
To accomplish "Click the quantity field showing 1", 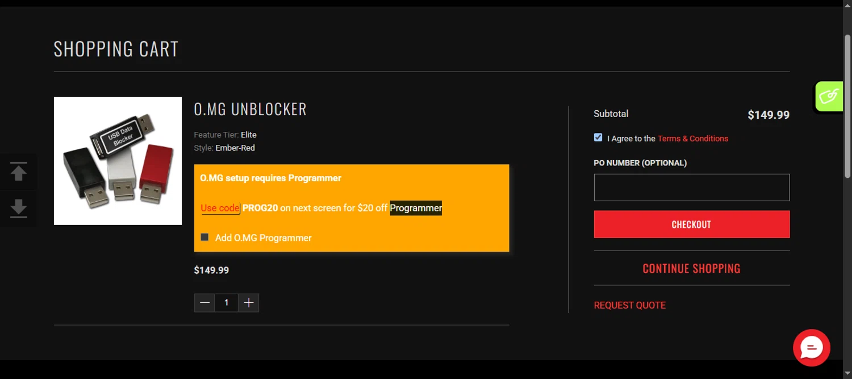I will click(x=226, y=303).
